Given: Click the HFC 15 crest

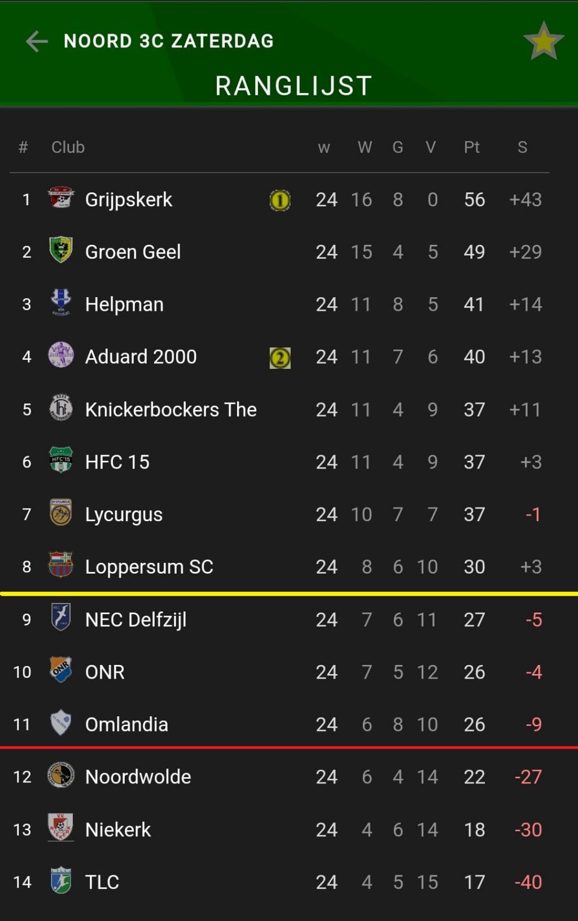Looking at the screenshot, I should coord(61,460).
